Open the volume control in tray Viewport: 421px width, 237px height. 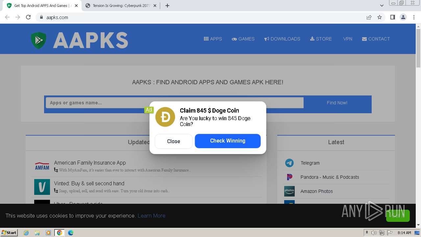[x=374, y=233]
